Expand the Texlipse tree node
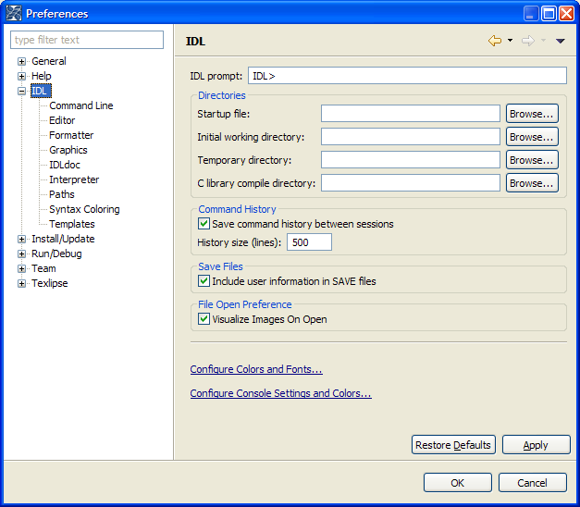Viewport: 580px width, 507px height. pos(22,283)
